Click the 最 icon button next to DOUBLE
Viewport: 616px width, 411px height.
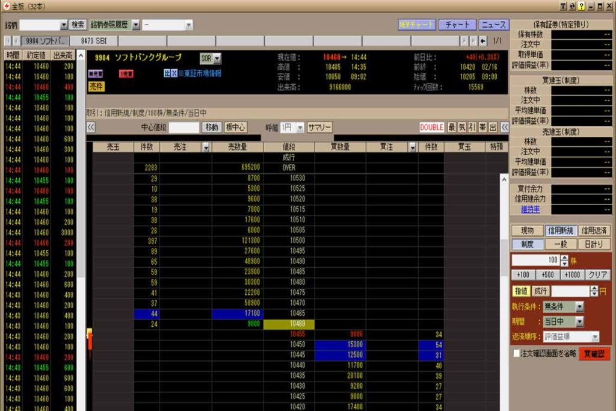pos(451,128)
